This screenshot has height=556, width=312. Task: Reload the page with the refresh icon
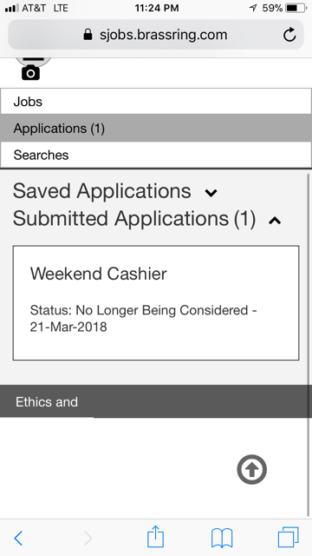pyautogui.click(x=289, y=35)
